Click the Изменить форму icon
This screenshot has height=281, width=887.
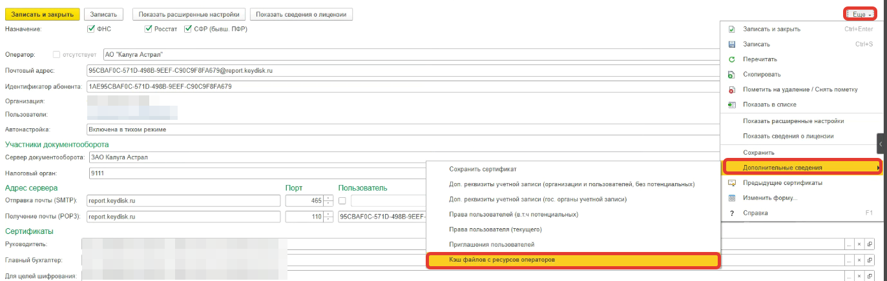point(732,198)
